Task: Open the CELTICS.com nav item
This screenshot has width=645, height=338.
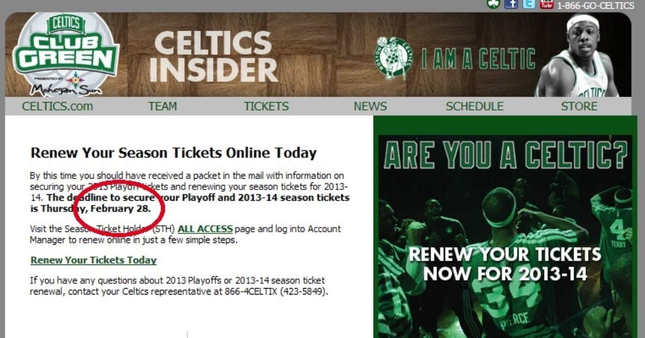Action: (x=58, y=106)
